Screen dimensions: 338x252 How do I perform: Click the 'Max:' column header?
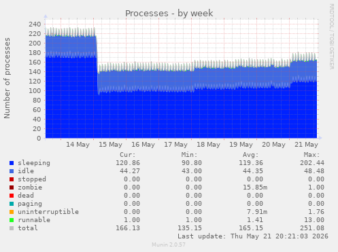tap(312, 155)
